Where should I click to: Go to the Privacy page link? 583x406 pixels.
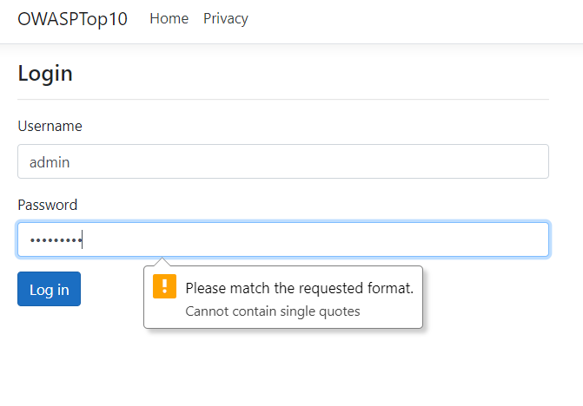click(x=225, y=18)
